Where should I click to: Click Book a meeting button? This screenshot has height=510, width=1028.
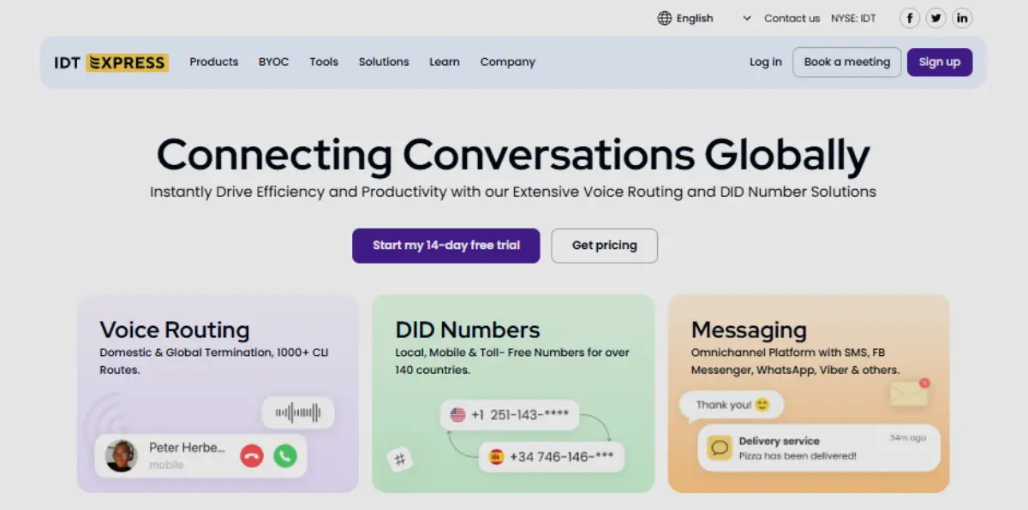[x=847, y=62]
